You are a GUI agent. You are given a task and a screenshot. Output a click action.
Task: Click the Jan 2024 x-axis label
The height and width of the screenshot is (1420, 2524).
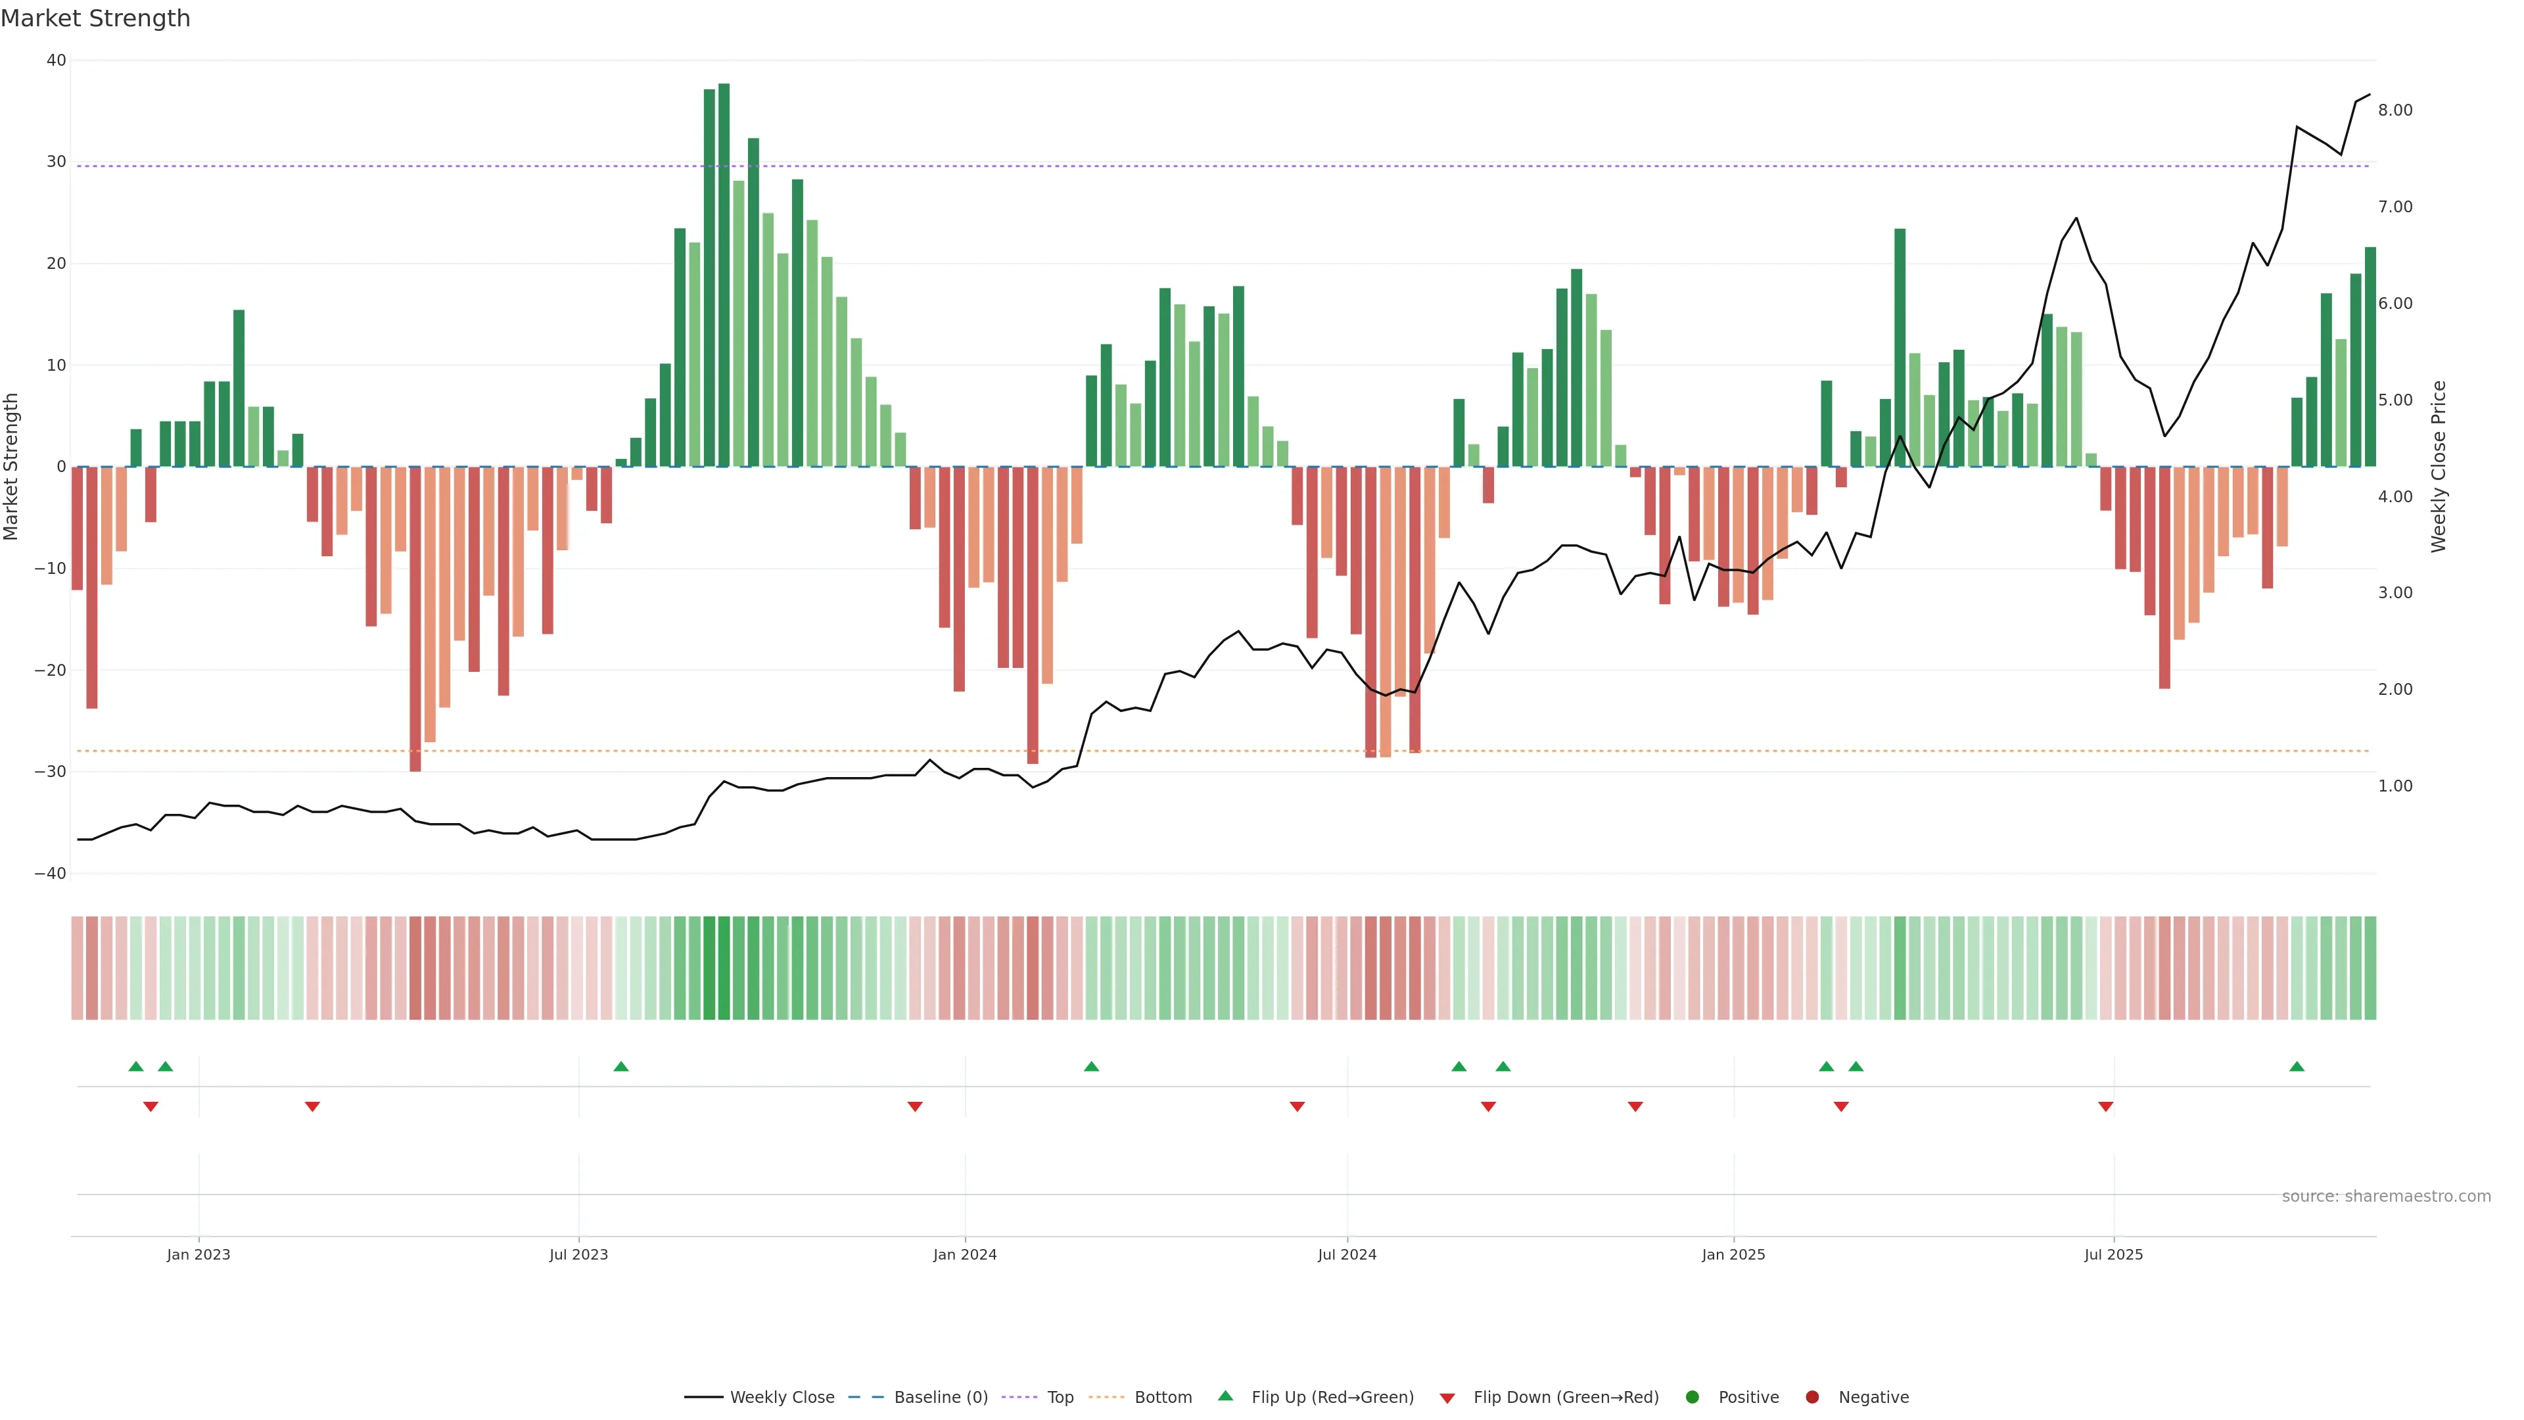(964, 1254)
